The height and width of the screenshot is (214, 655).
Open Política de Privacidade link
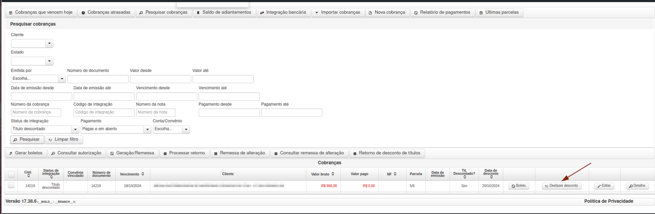click(609, 201)
